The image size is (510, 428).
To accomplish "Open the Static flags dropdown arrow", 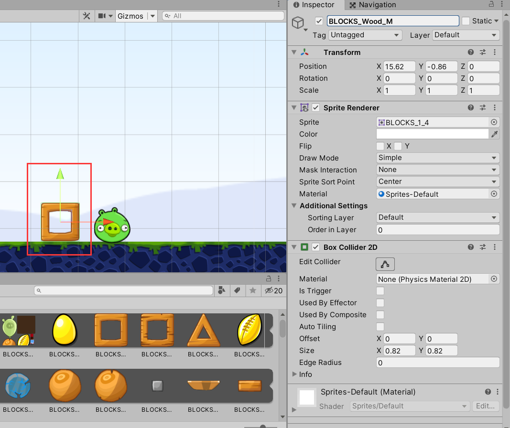I will pyautogui.click(x=496, y=21).
